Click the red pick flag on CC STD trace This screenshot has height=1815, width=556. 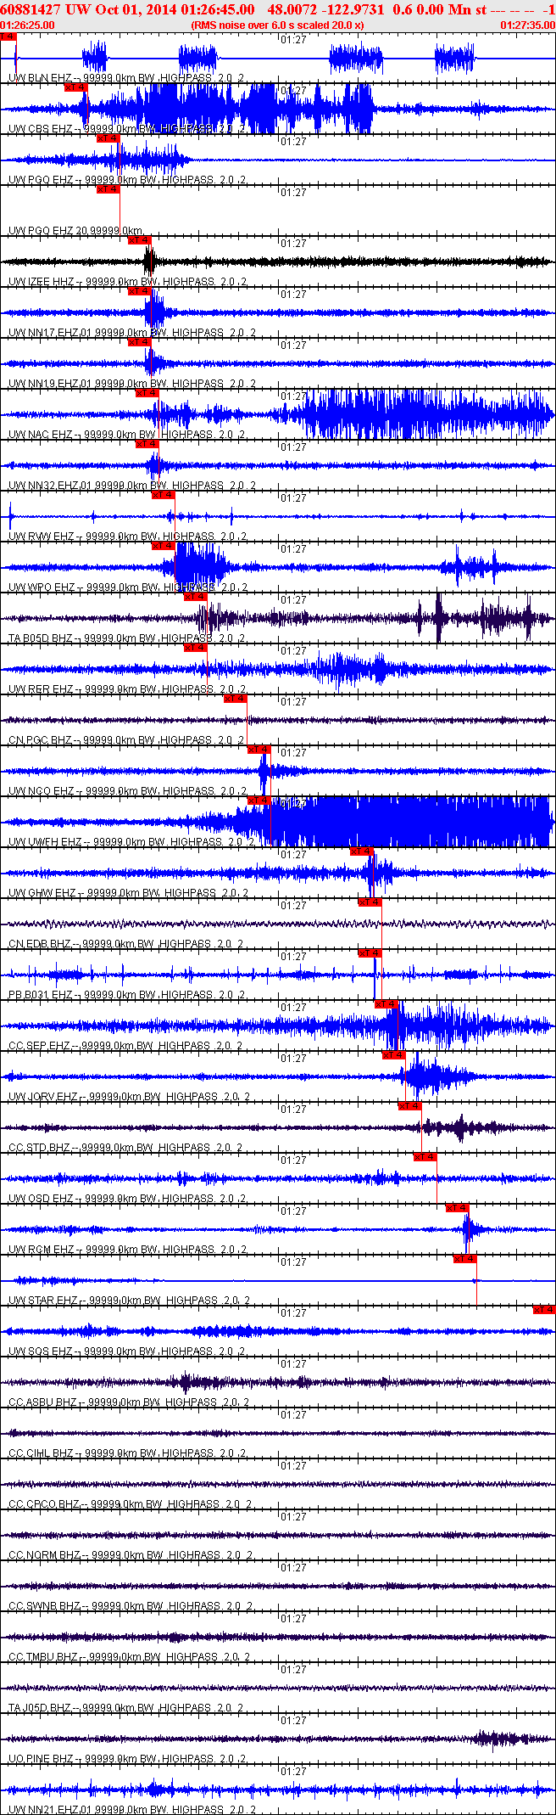[x=409, y=1106]
